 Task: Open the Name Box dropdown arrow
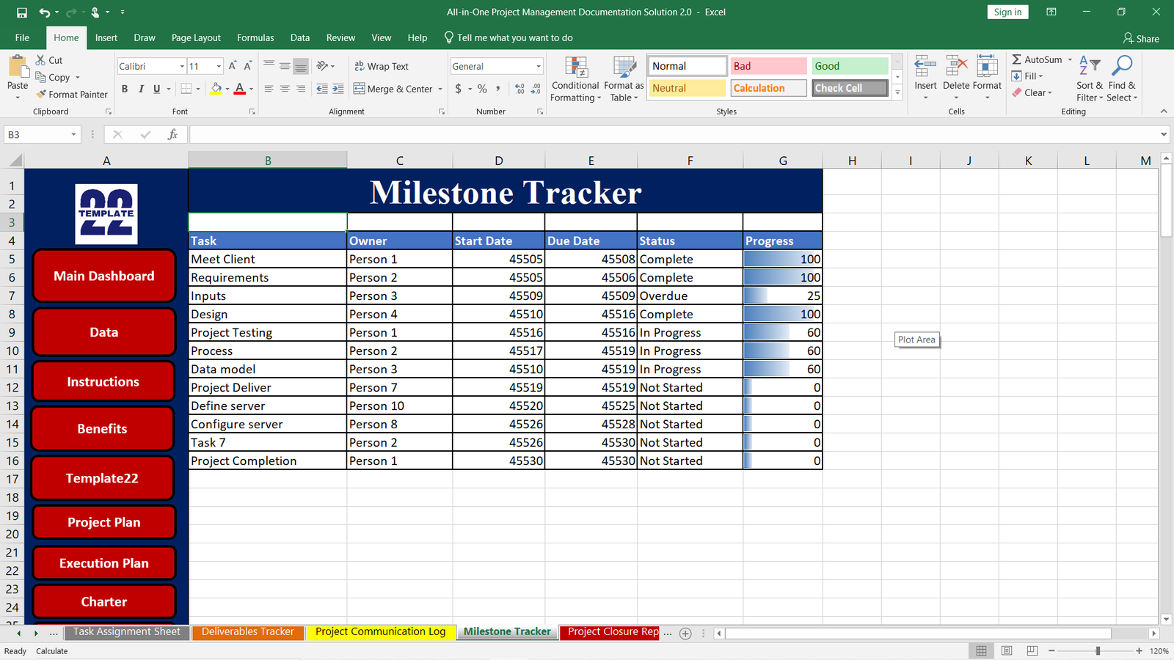click(x=73, y=134)
